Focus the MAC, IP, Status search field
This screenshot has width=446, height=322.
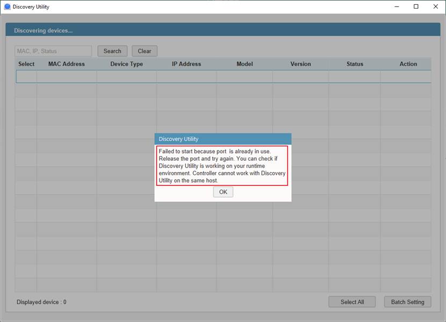[x=53, y=51]
